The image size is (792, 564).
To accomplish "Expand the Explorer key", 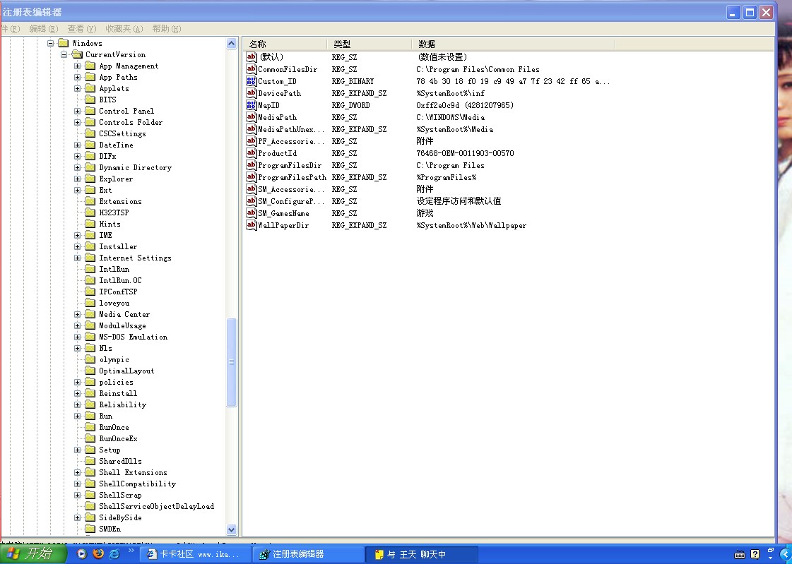I will point(77,179).
